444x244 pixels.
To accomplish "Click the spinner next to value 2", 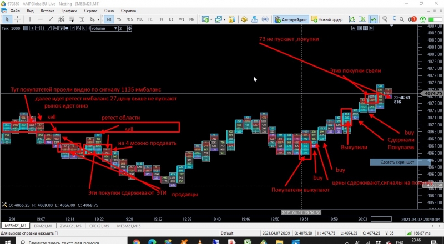I will 129,28.
